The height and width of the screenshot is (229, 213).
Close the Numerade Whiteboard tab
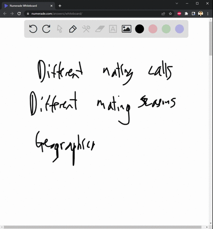pos(51,6)
